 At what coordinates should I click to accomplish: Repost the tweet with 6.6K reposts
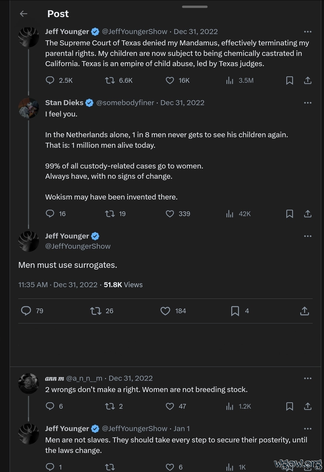[110, 80]
